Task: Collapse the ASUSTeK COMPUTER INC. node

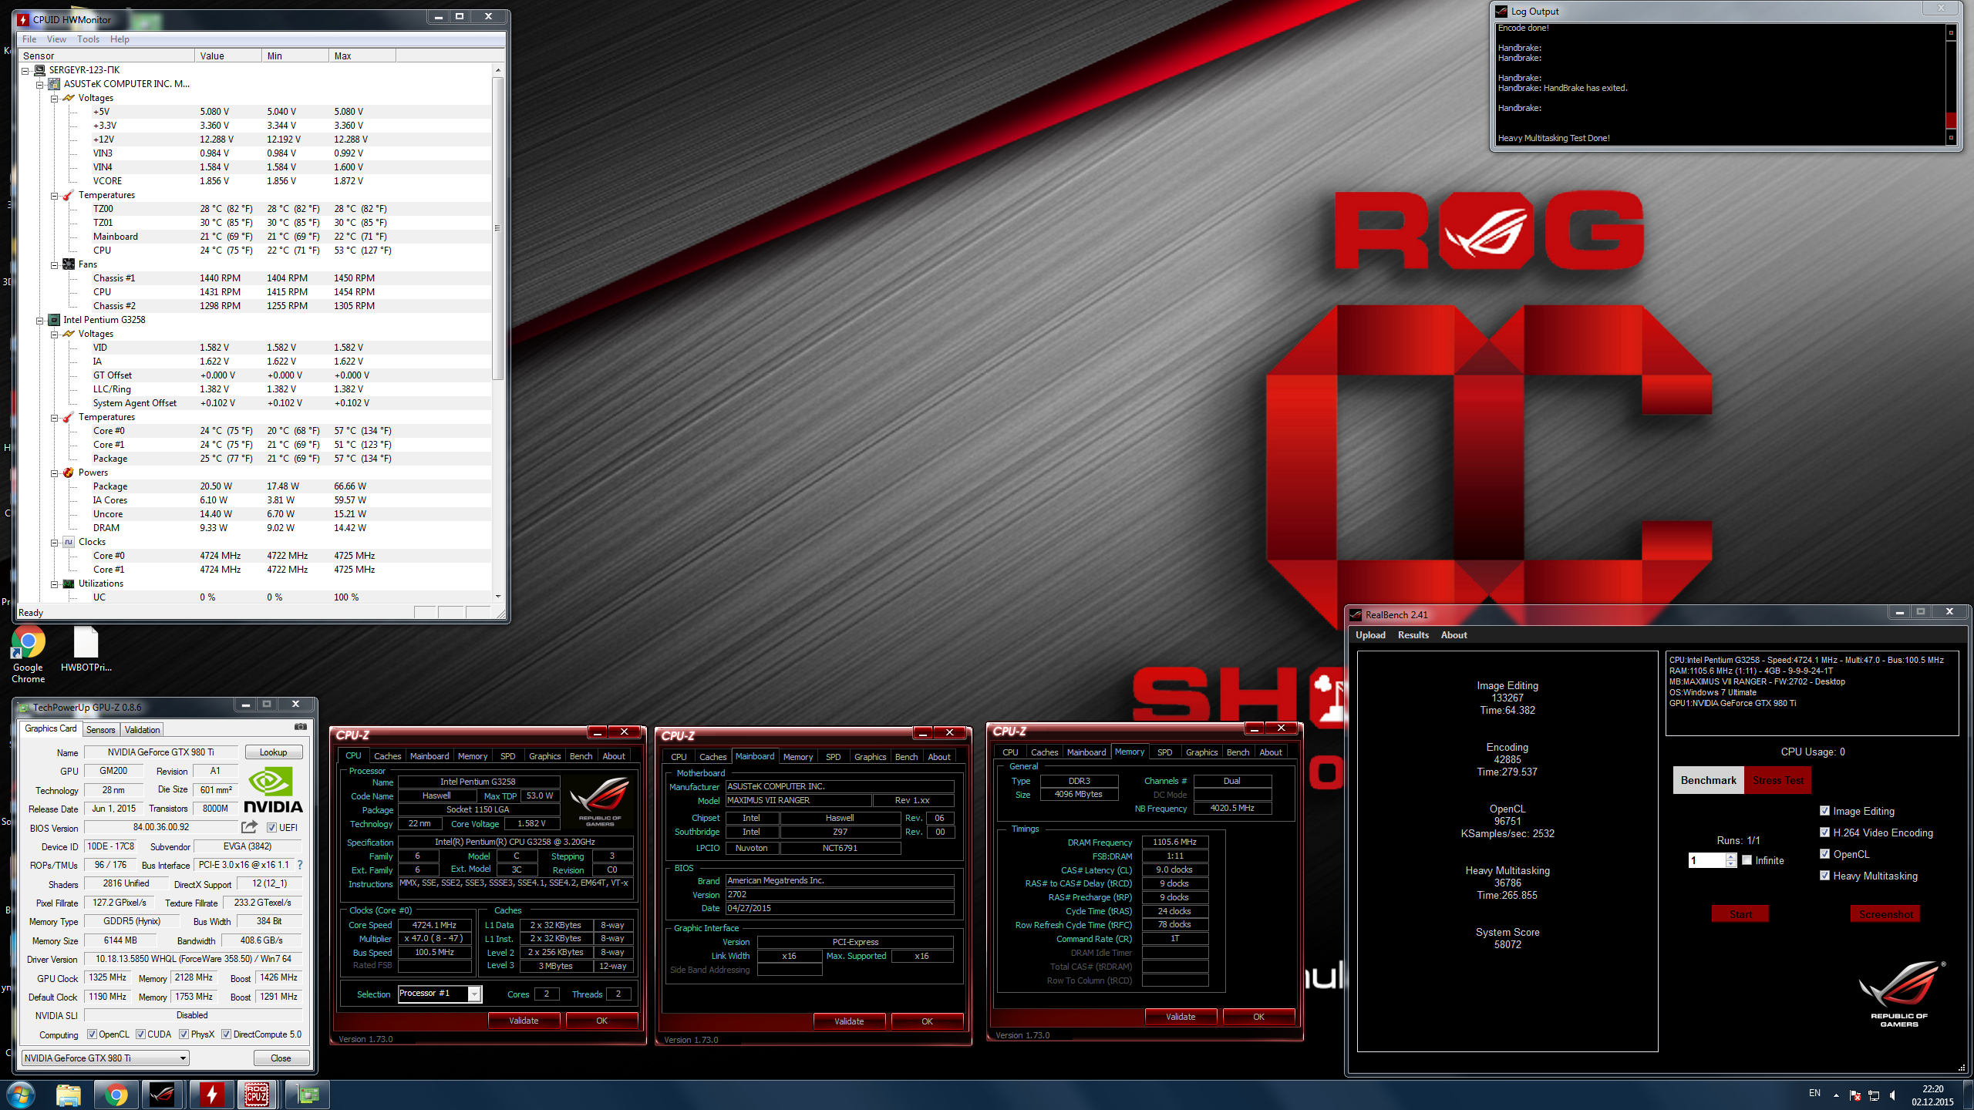Action: pos(39,84)
